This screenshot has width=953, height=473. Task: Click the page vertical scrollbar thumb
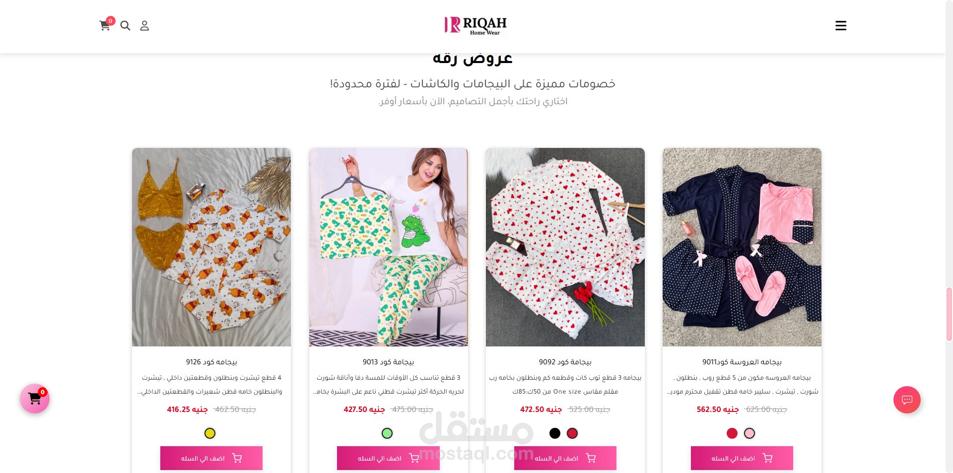[949, 314]
